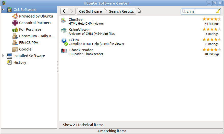Open the For Purchase section
This screenshot has height=134, width=224.
pos(30,29)
